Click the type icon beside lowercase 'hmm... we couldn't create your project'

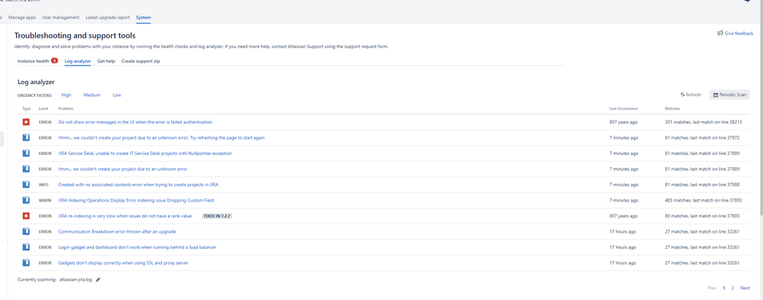pos(26,169)
